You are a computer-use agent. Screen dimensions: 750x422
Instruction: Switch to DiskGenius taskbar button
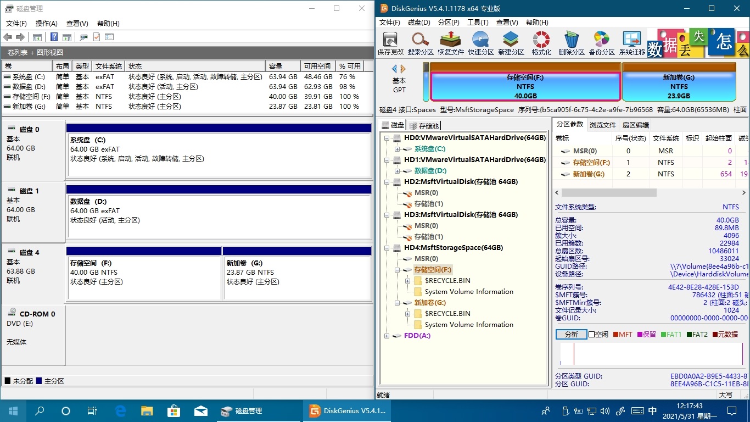pyautogui.click(x=348, y=410)
